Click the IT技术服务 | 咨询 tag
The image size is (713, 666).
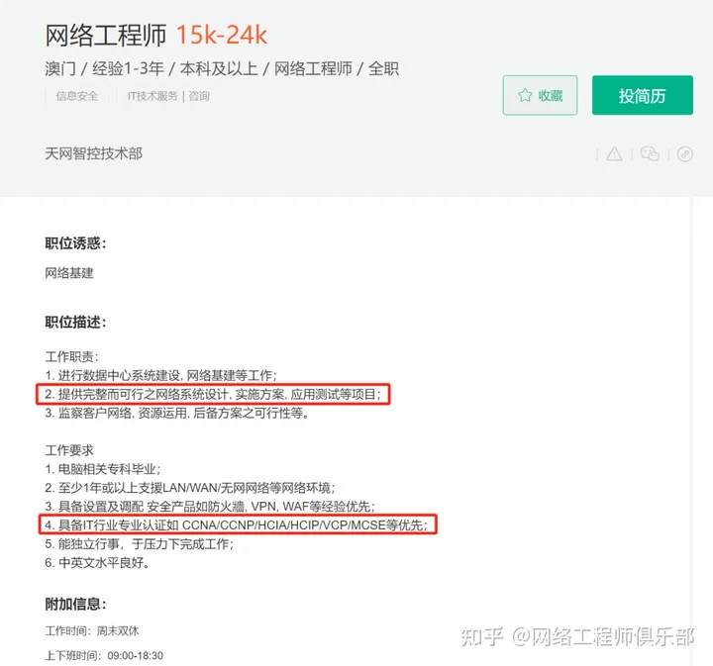(168, 96)
